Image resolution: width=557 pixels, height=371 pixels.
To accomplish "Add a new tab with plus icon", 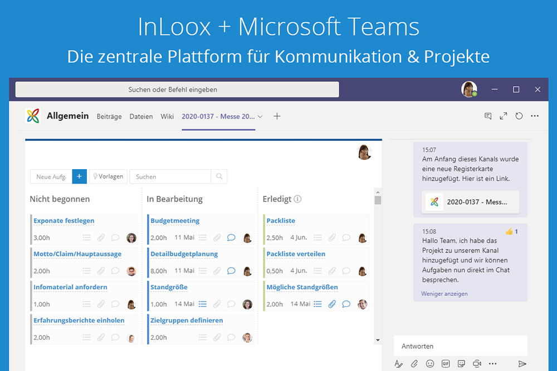I will 277,116.
